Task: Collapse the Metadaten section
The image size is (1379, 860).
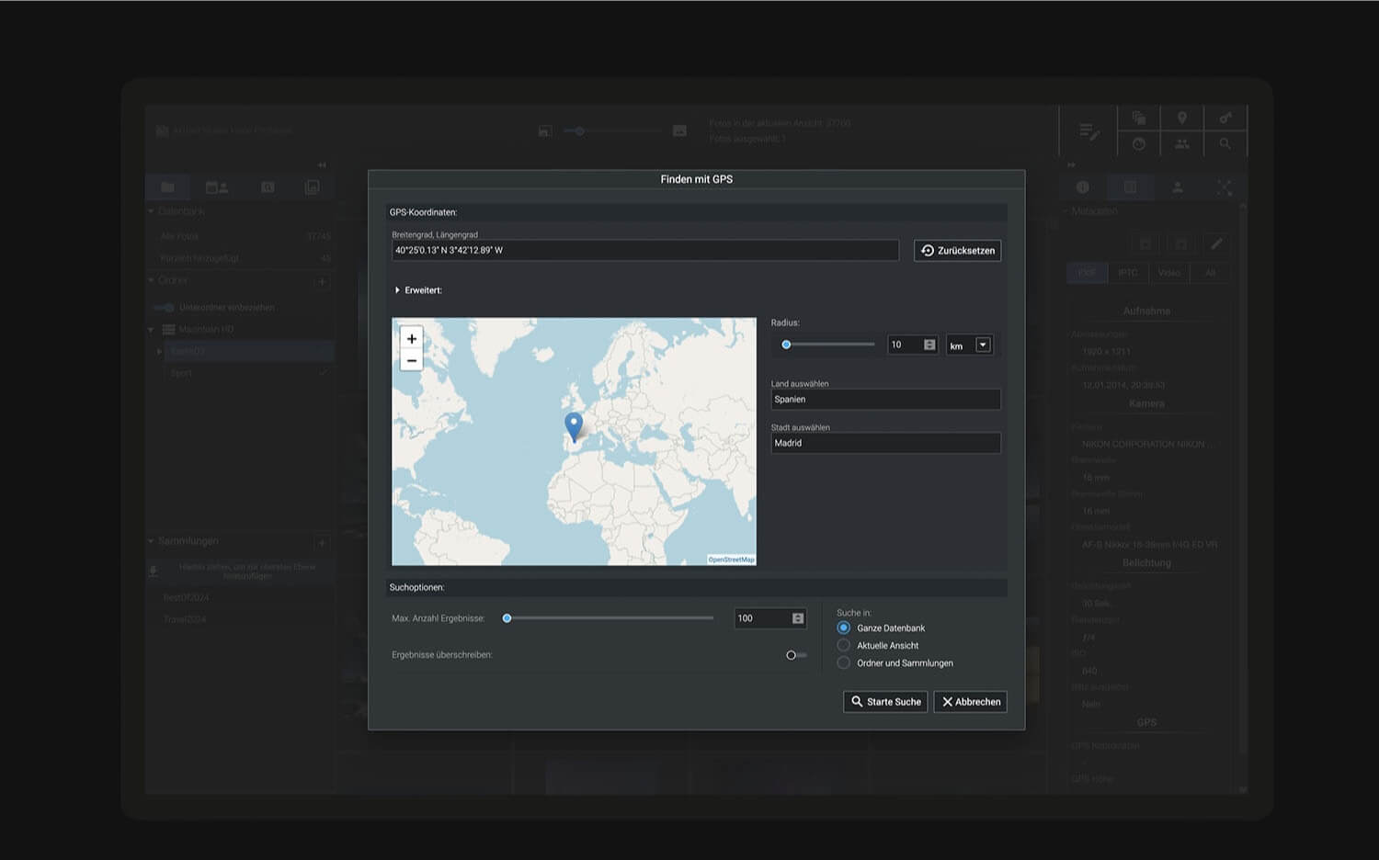Action: pos(1065,211)
